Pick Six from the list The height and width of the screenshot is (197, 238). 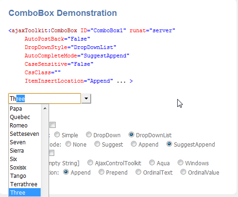(x=25, y=159)
